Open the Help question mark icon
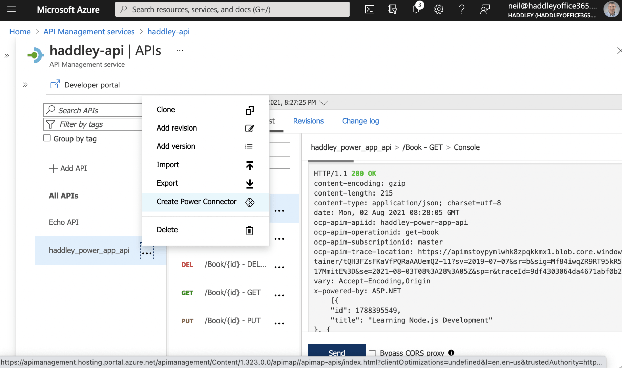The image size is (622, 368). click(x=462, y=9)
